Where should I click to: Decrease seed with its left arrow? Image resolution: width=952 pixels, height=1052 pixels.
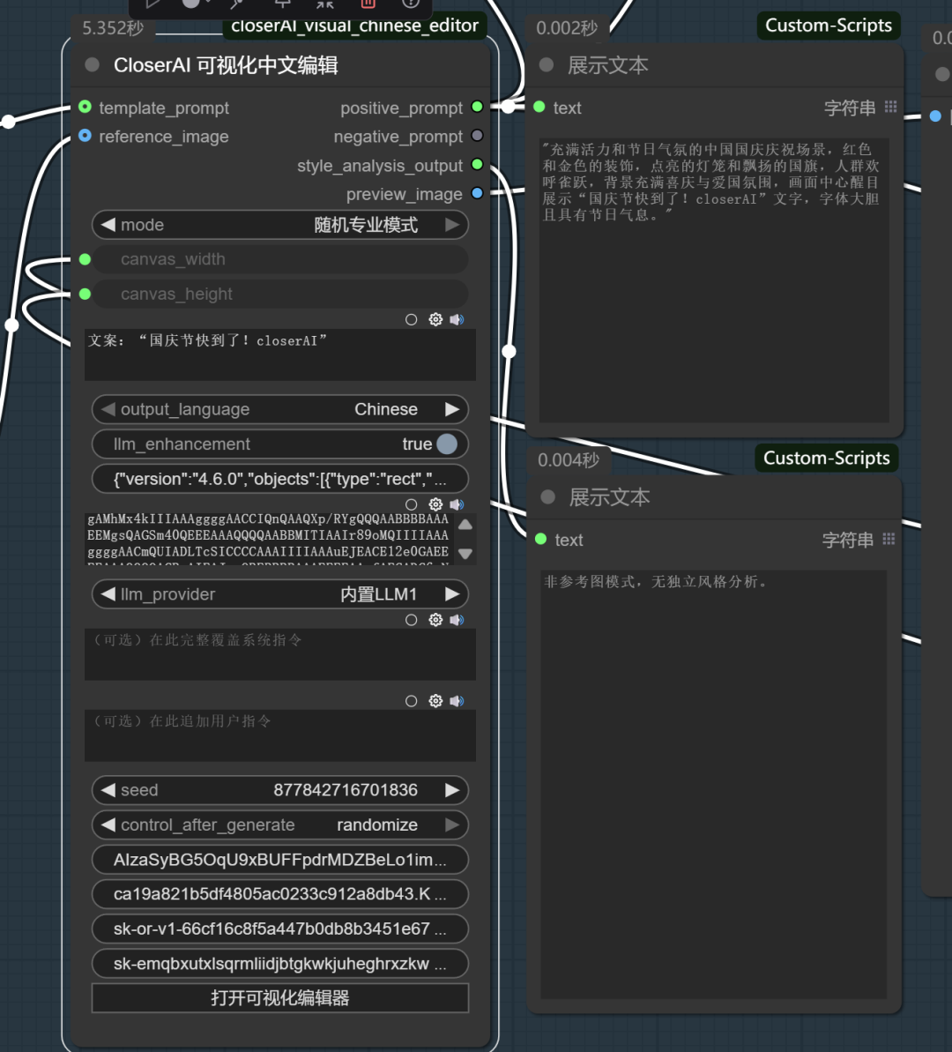pyautogui.click(x=108, y=790)
